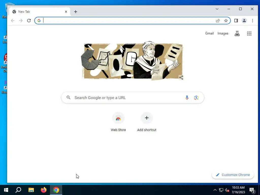This screenshot has width=260, height=195.
Task: Open the Gmail link
Action: coord(209,33)
